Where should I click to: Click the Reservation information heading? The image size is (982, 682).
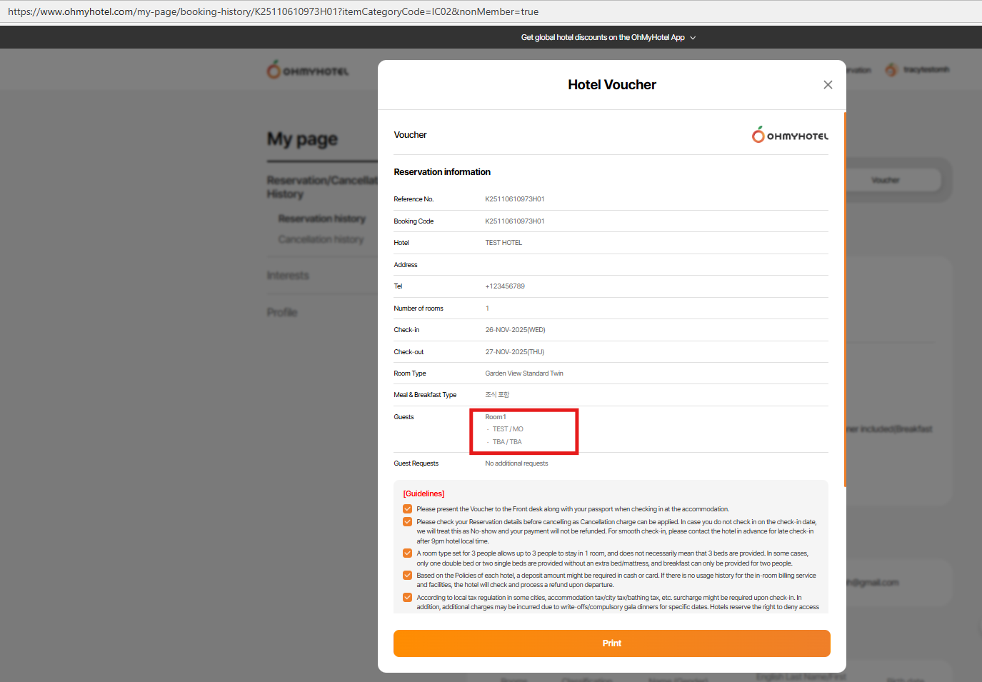[442, 172]
